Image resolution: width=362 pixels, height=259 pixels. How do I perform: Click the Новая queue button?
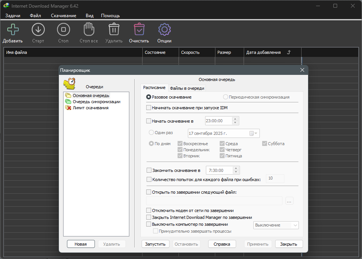coord(81,244)
